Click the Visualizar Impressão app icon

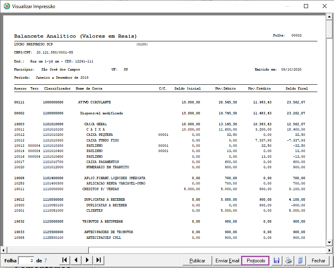(x=6, y=6)
